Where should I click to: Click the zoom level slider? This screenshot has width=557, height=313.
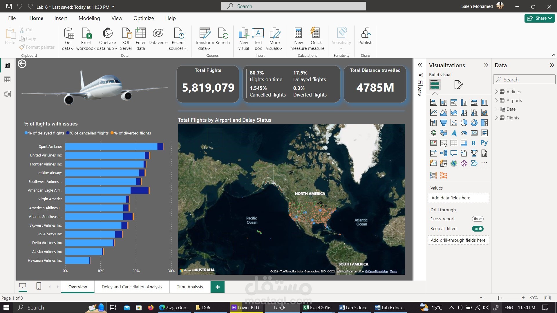pos(499,298)
